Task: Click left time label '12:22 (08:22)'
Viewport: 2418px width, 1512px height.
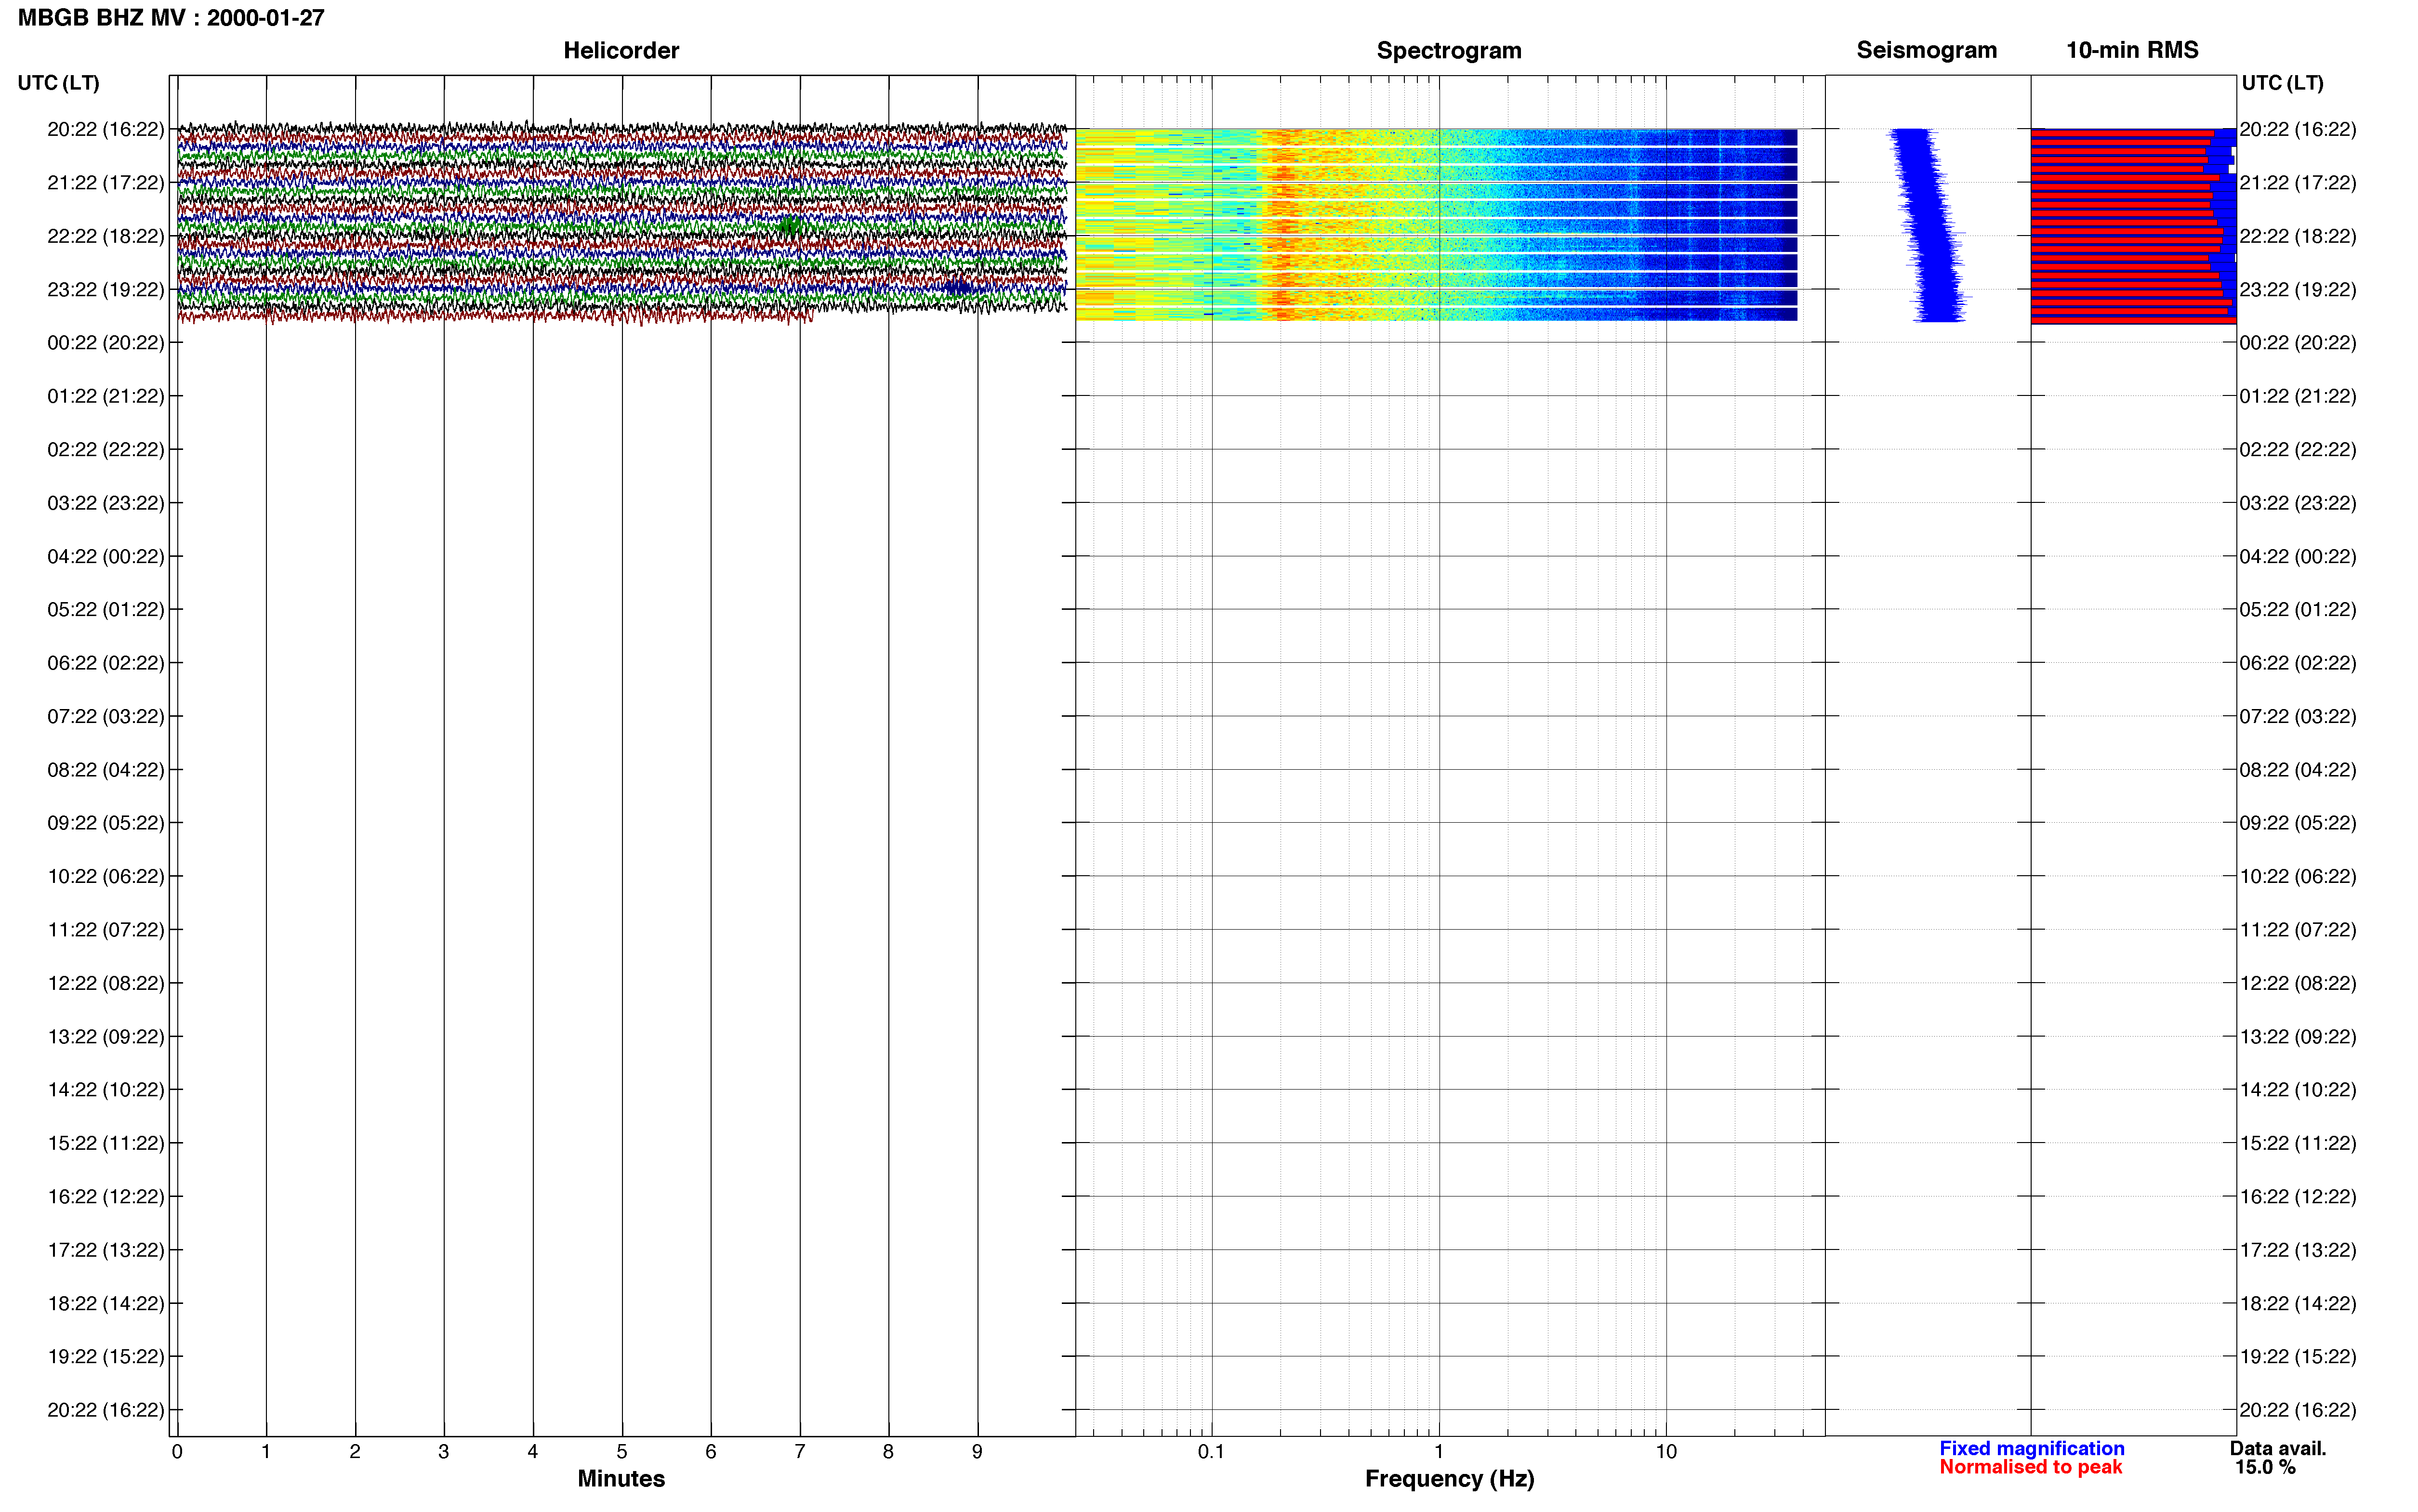Action: click(x=106, y=983)
